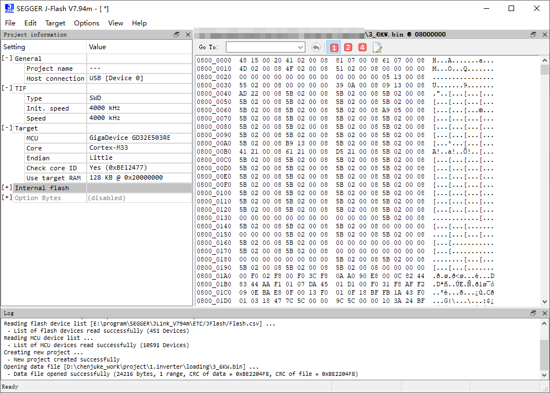Viewport: 550px width, 393px height.
Task: Switch hex view to 2-byte width
Action: tap(348, 47)
